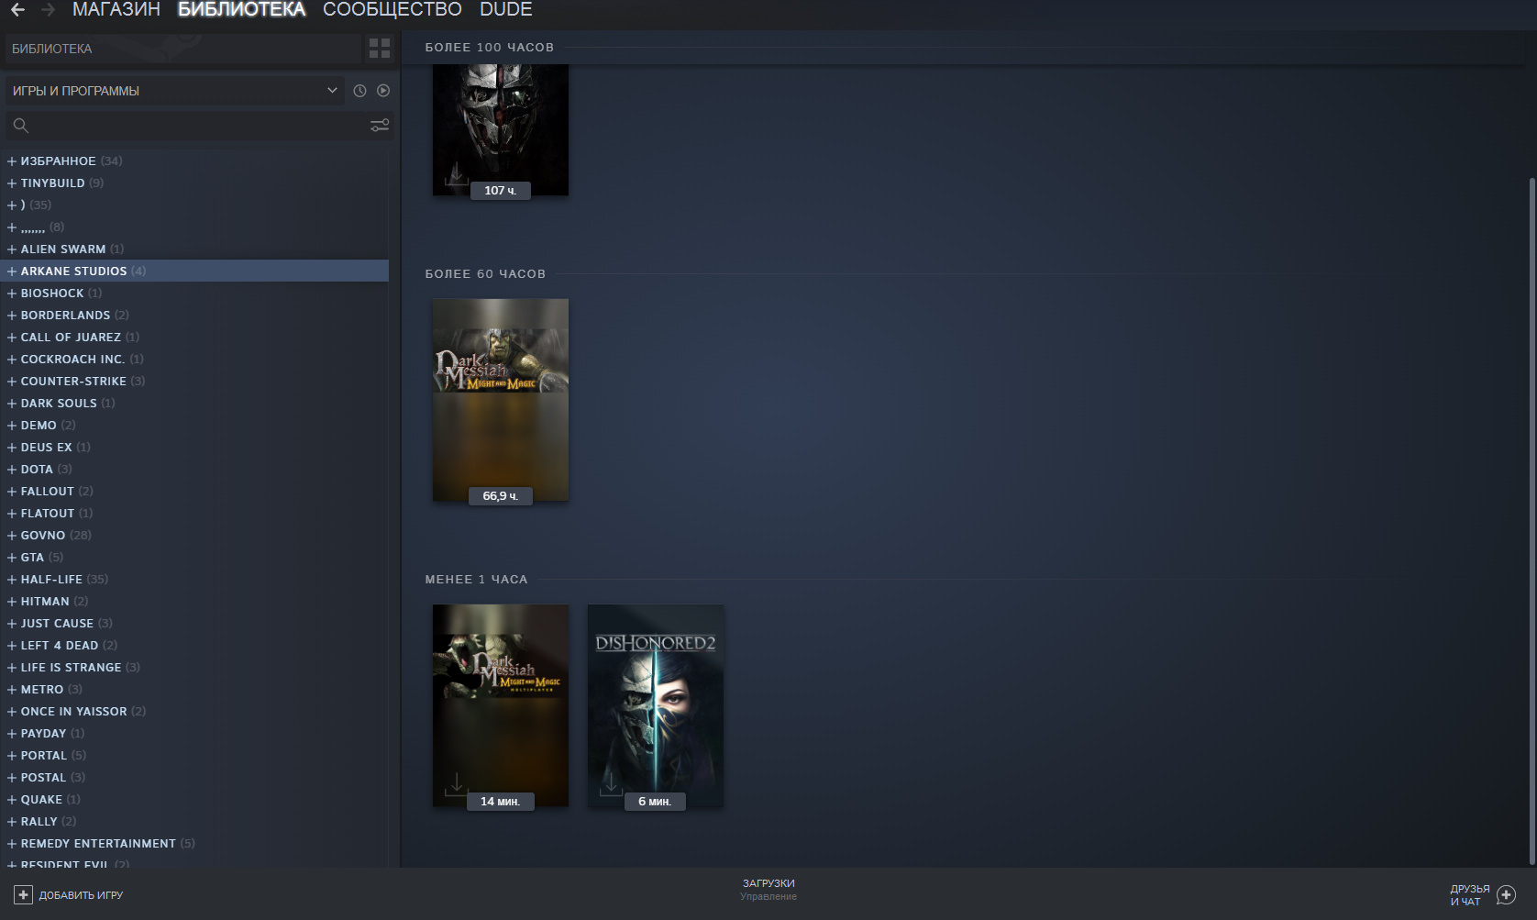Select the ONCE IN YAISSOR collection
This screenshot has height=920, width=1537.
click(194, 712)
